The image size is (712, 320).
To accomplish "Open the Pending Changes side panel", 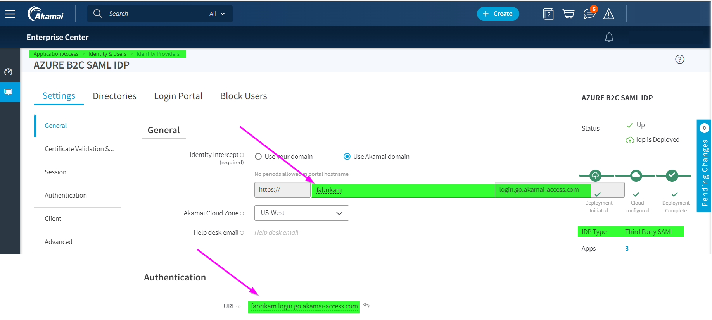I will click(704, 166).
